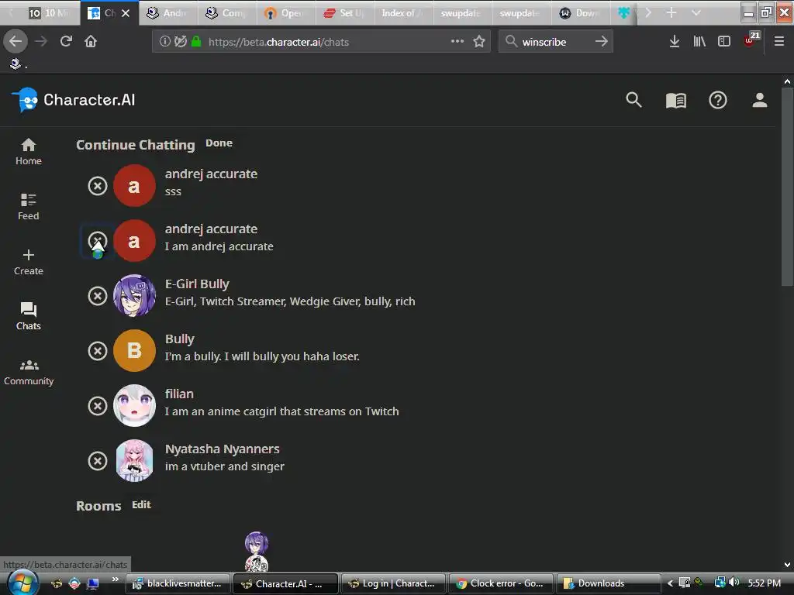Screen dimensions: 794x595
Task: Switch to the Set Up tab
Action: tap(343, 13)
